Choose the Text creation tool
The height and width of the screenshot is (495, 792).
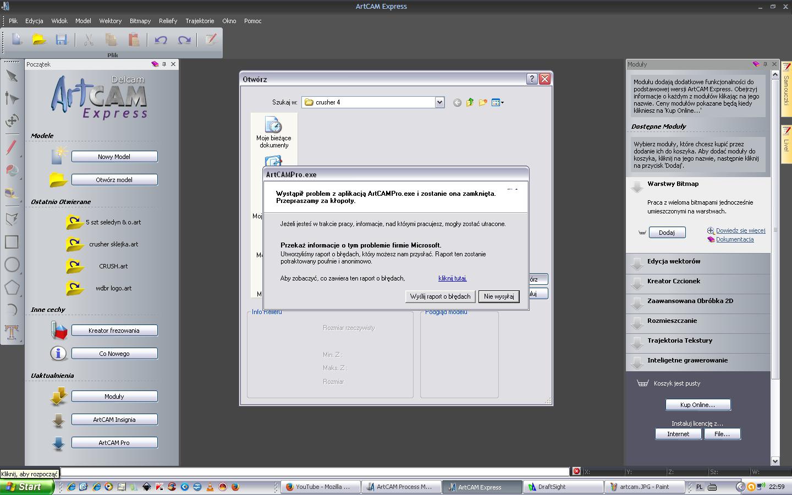12,331
